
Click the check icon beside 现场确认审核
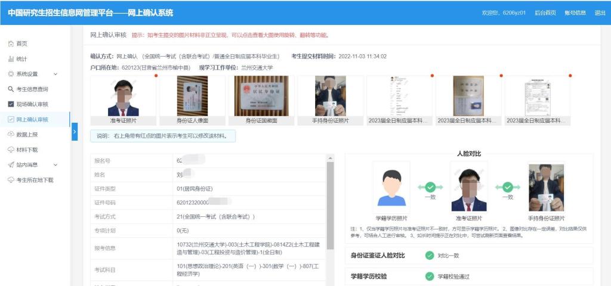[11, 104]
